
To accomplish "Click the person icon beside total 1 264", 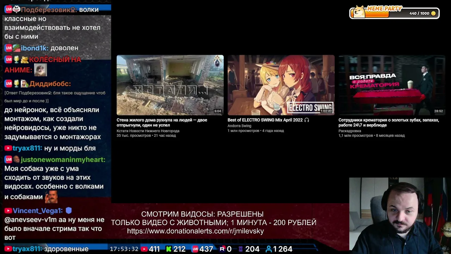I will pos(268,249).
